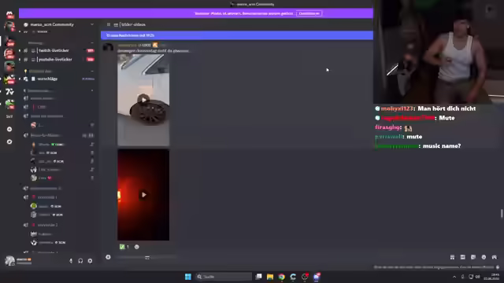Open the gift icon in chat bar
The height and width of the screenshot is (283, 504).
(452, 257)
